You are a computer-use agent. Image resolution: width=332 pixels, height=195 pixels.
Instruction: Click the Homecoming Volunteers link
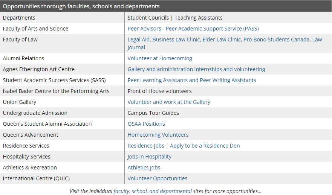[158, 135]
